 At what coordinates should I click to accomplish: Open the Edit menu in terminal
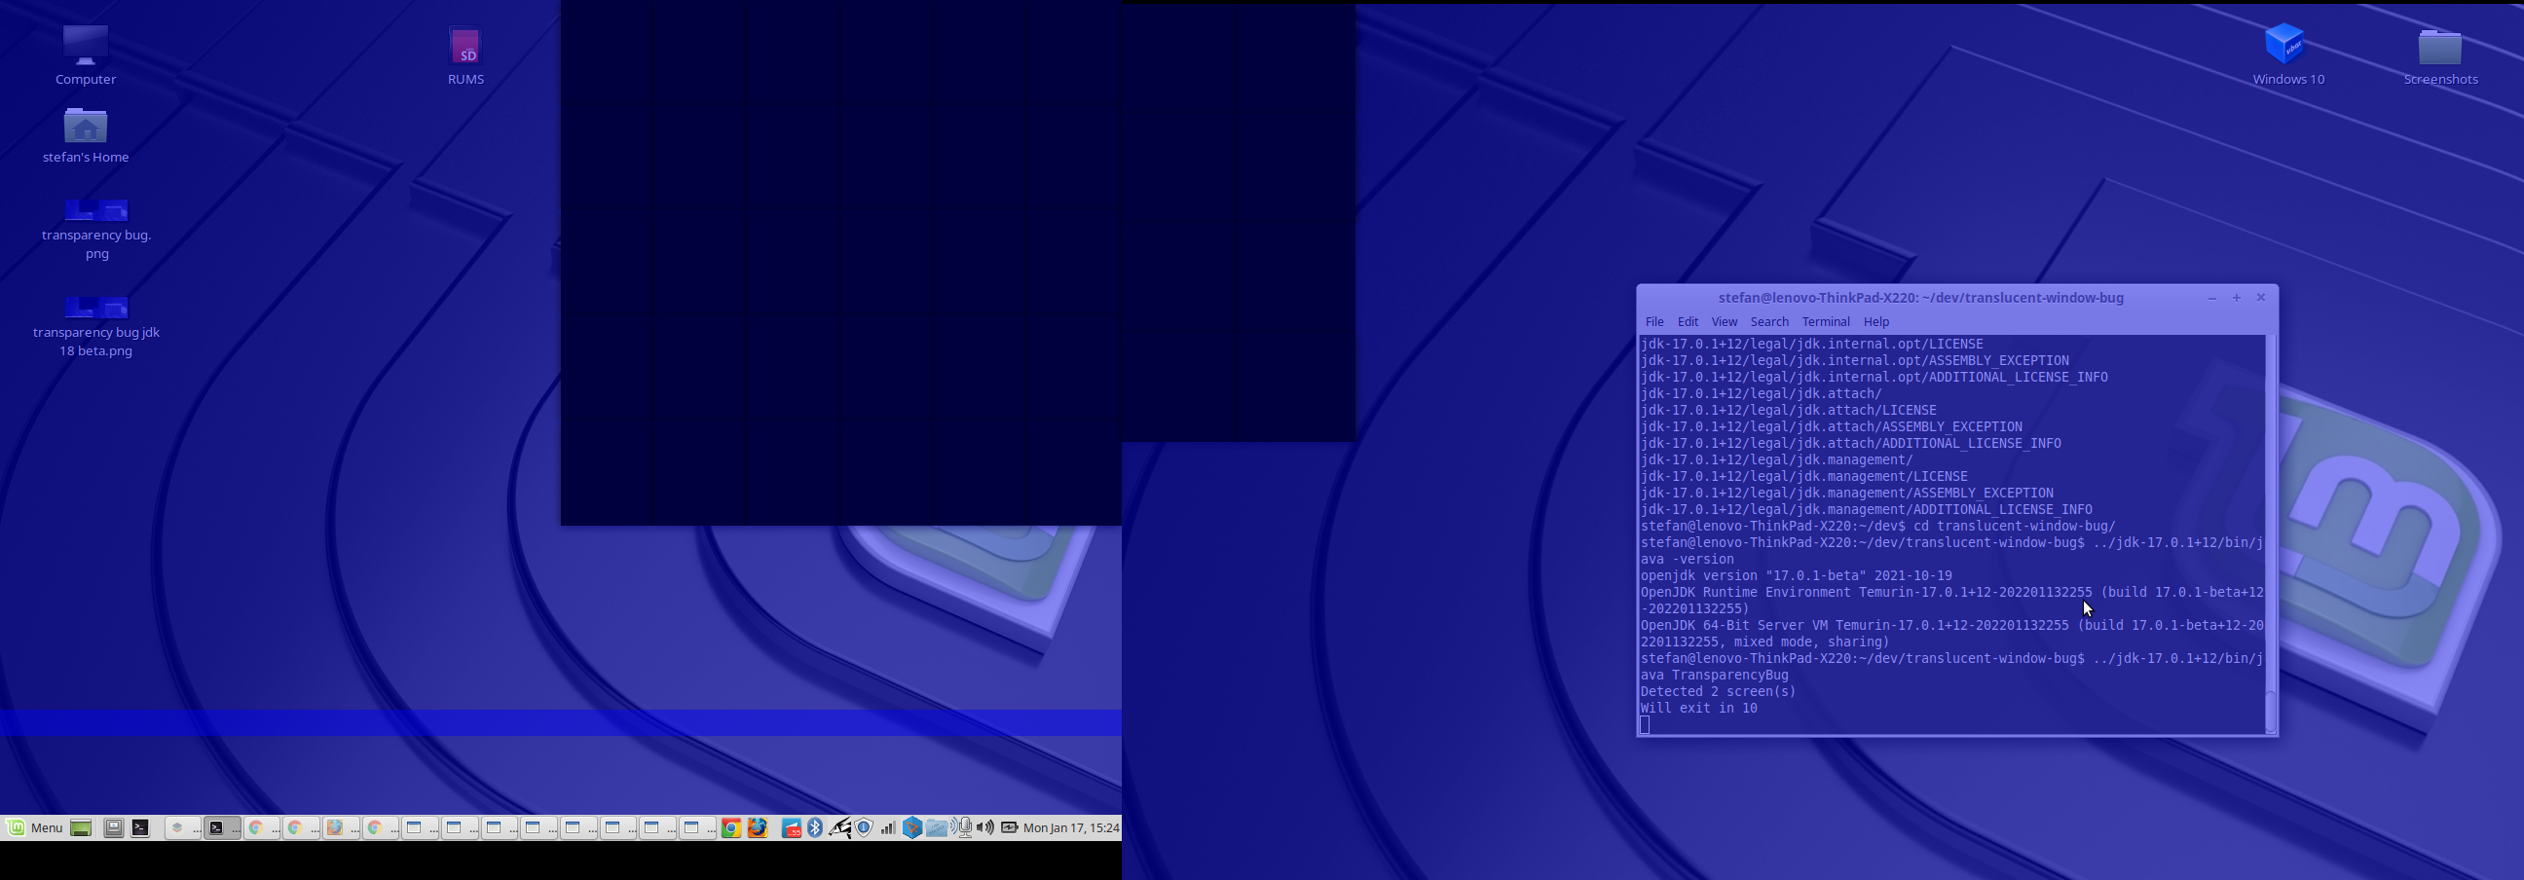coord(1688,321)
